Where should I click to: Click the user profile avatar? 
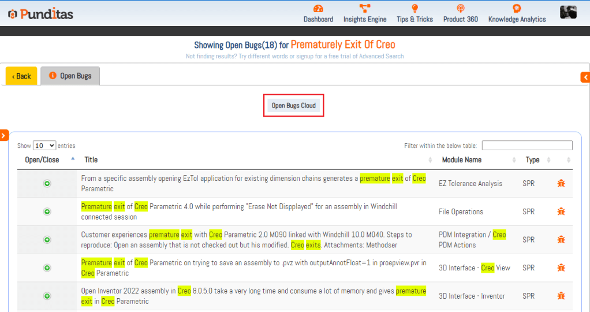pyautogui.click(x=568, y=12)
